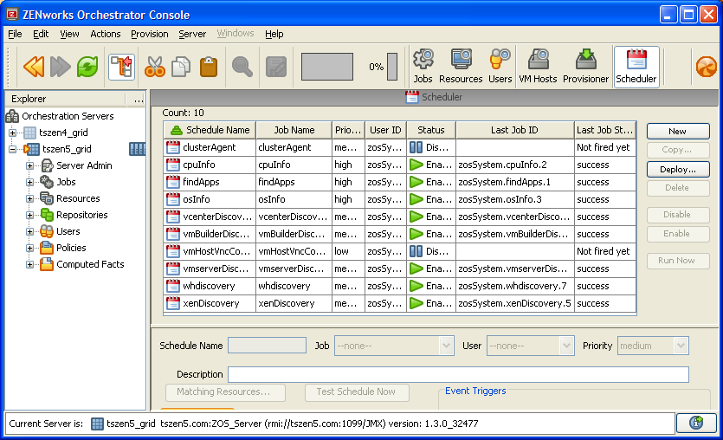
Task: Open the Actions menu
Action: point(105,34)
